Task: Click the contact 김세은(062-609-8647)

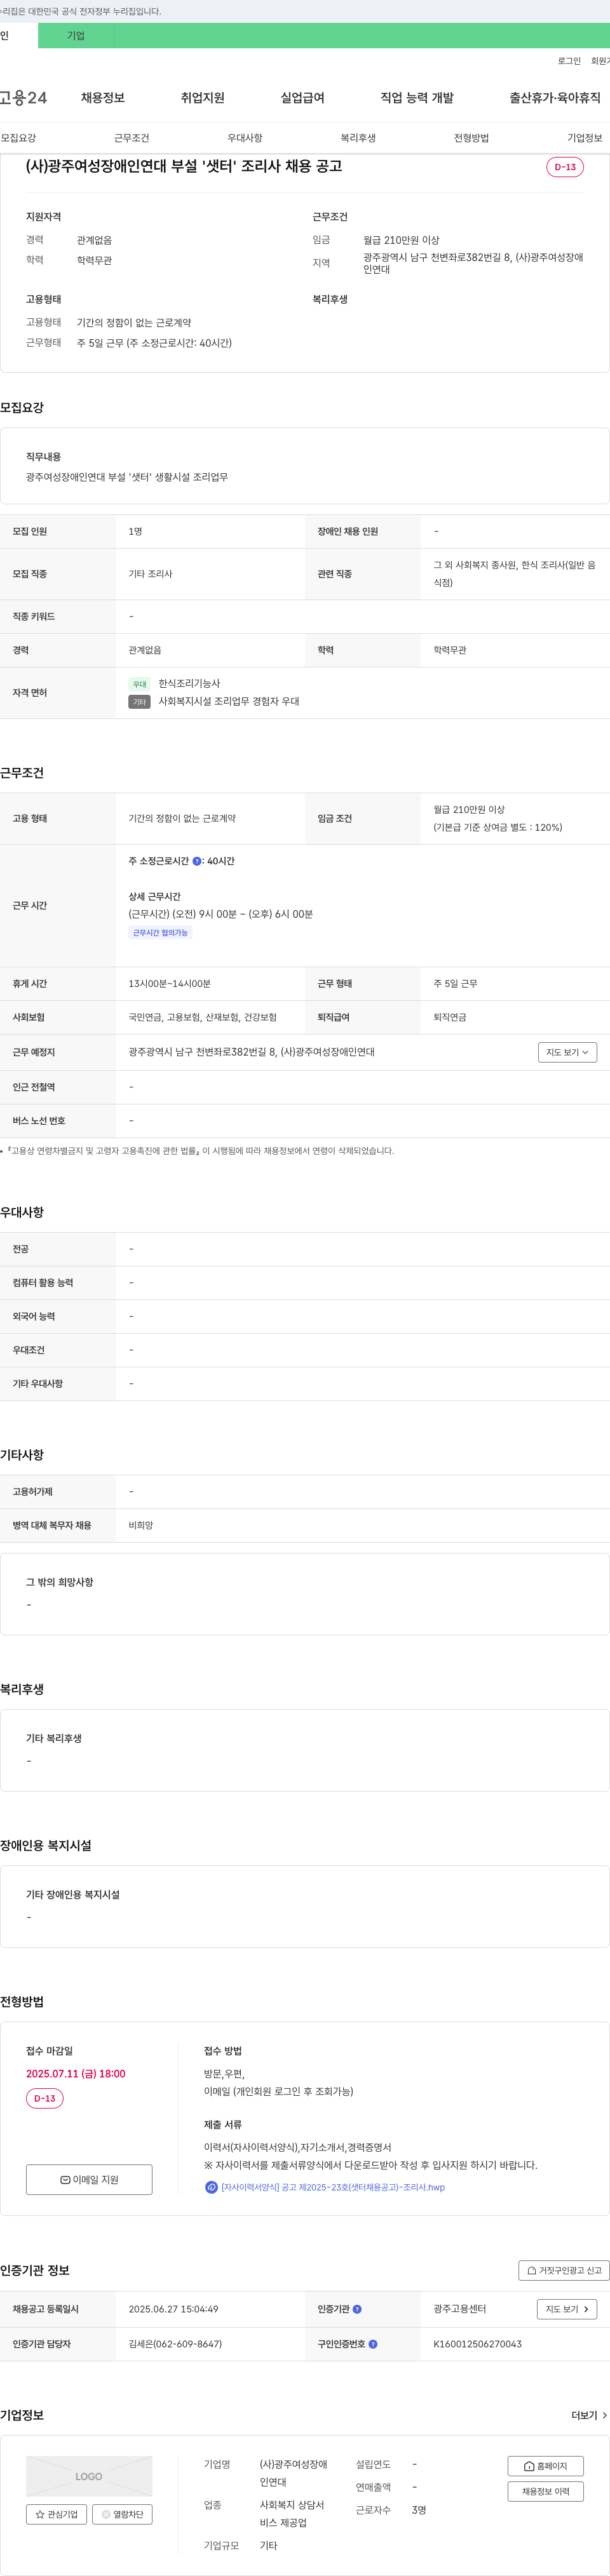Action: pos(175,2344)
